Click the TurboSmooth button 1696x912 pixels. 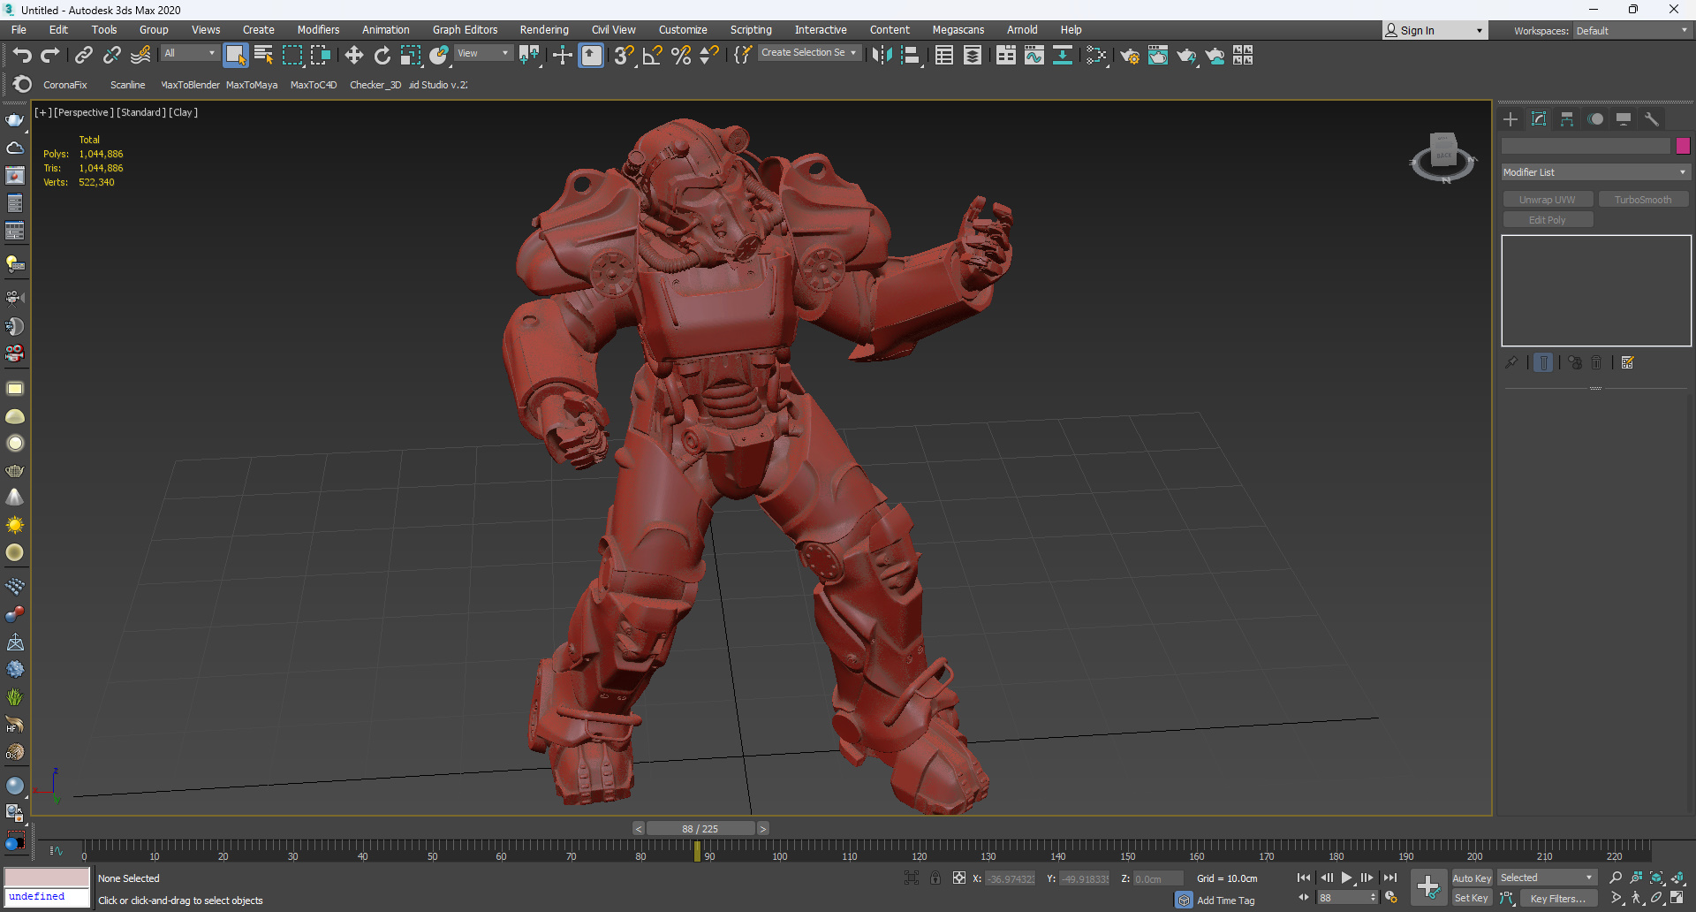[x=1643, y=200]
